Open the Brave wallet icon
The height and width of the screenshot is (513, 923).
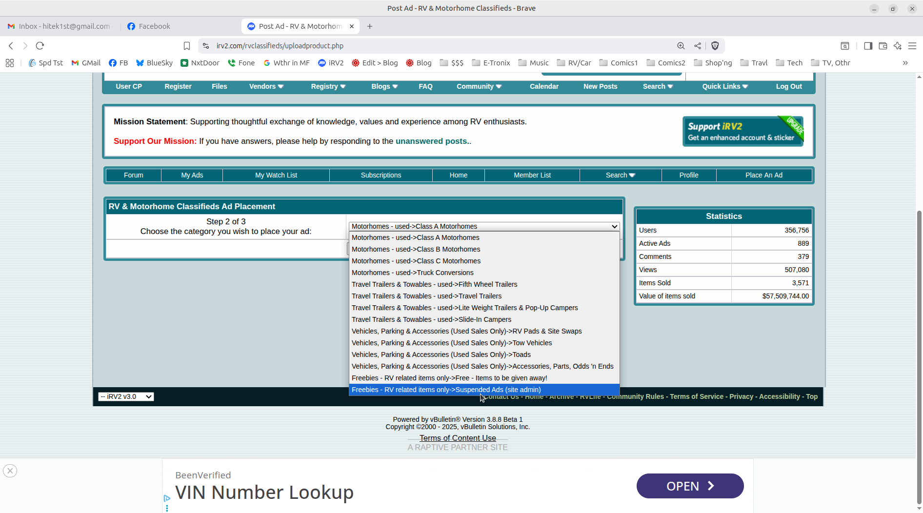(883, 46)
